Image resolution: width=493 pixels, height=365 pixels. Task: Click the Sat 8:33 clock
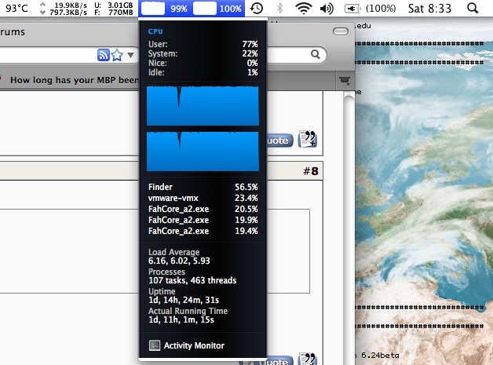click(x=429, y=8)
